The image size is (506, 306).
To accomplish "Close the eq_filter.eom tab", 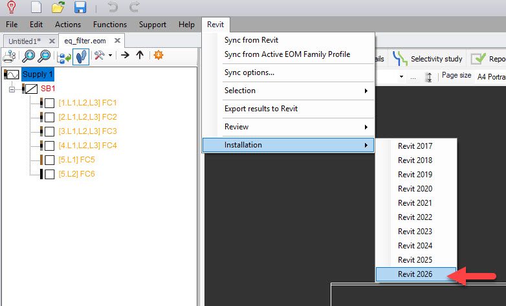I will pyautogui.click(x=118, y=40).
